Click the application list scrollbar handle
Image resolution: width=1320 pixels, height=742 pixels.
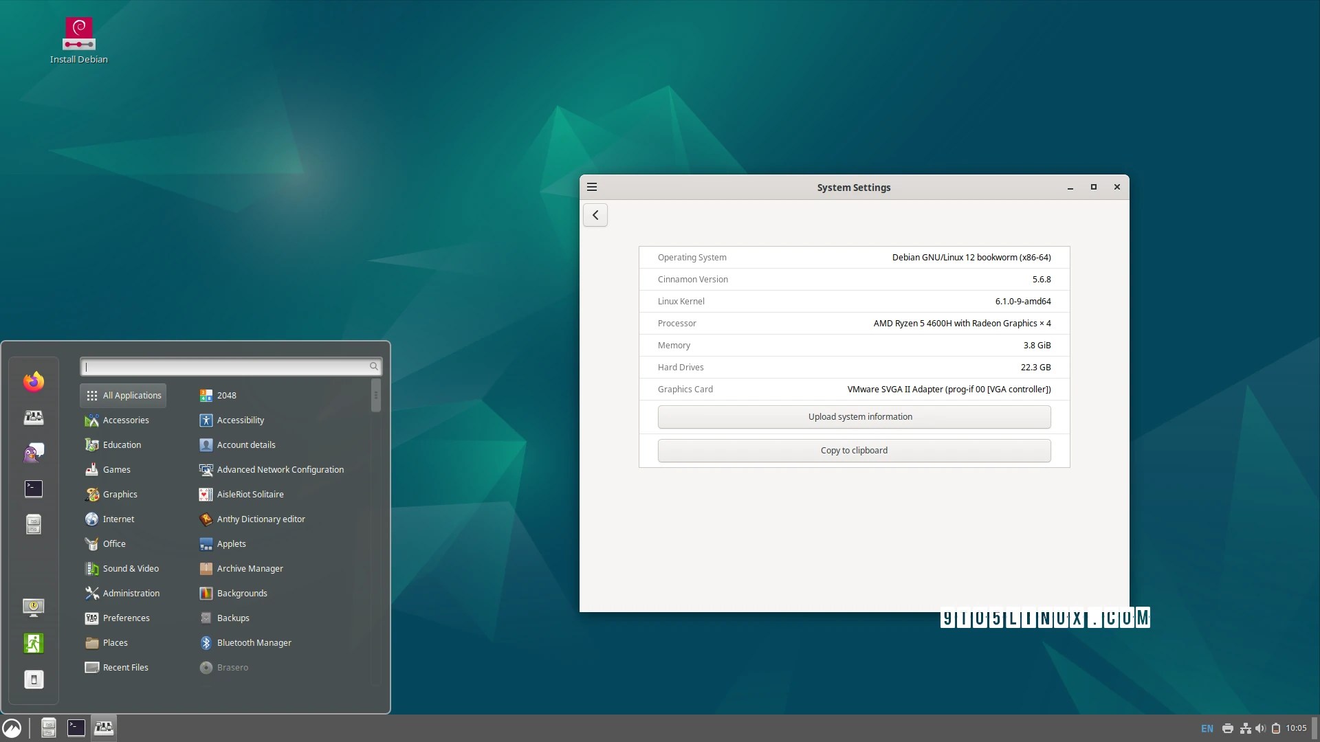[376, 395]
